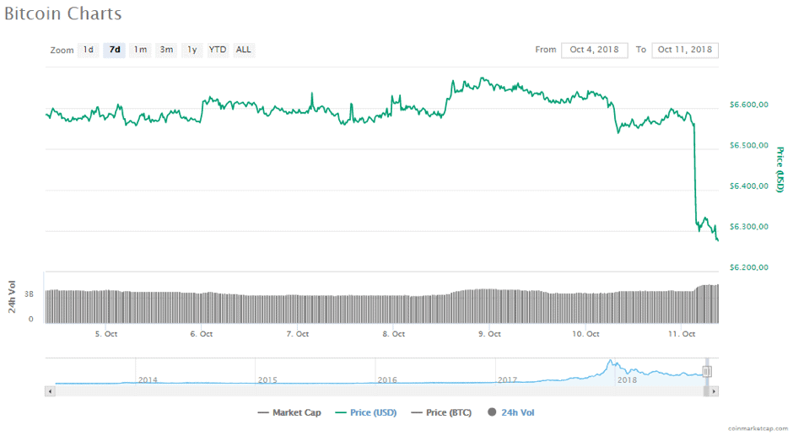Image resolution: width=793 pixels, height=436 pixels.
Task: Click the 2016 label in navigator
Action: click(x=387, y=379)
